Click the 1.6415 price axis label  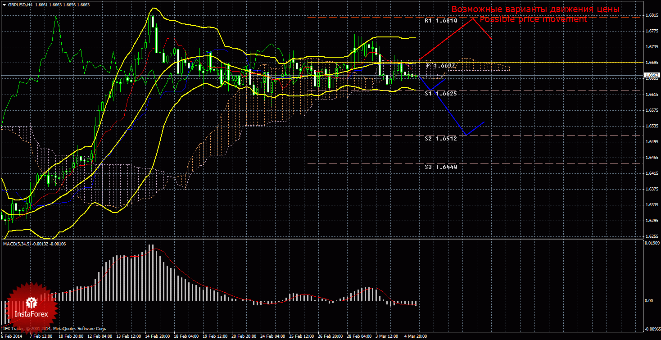(652, 173)
